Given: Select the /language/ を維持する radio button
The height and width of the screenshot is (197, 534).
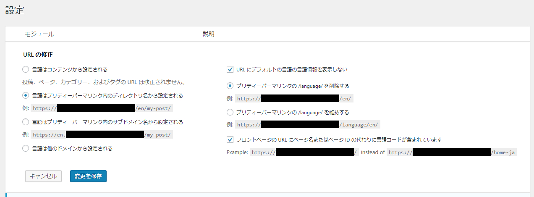Looking at the screenshot, I should tap(230, 112).
